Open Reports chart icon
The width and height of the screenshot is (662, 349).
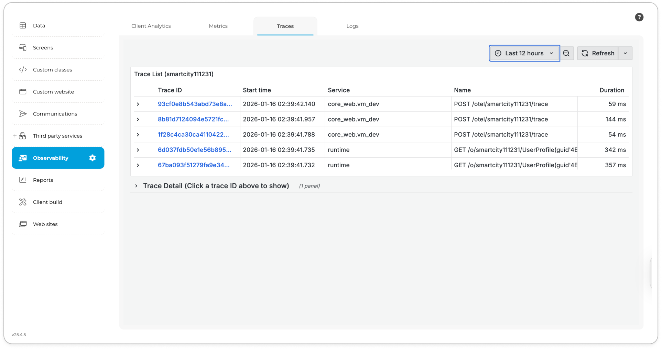(23, 180)
